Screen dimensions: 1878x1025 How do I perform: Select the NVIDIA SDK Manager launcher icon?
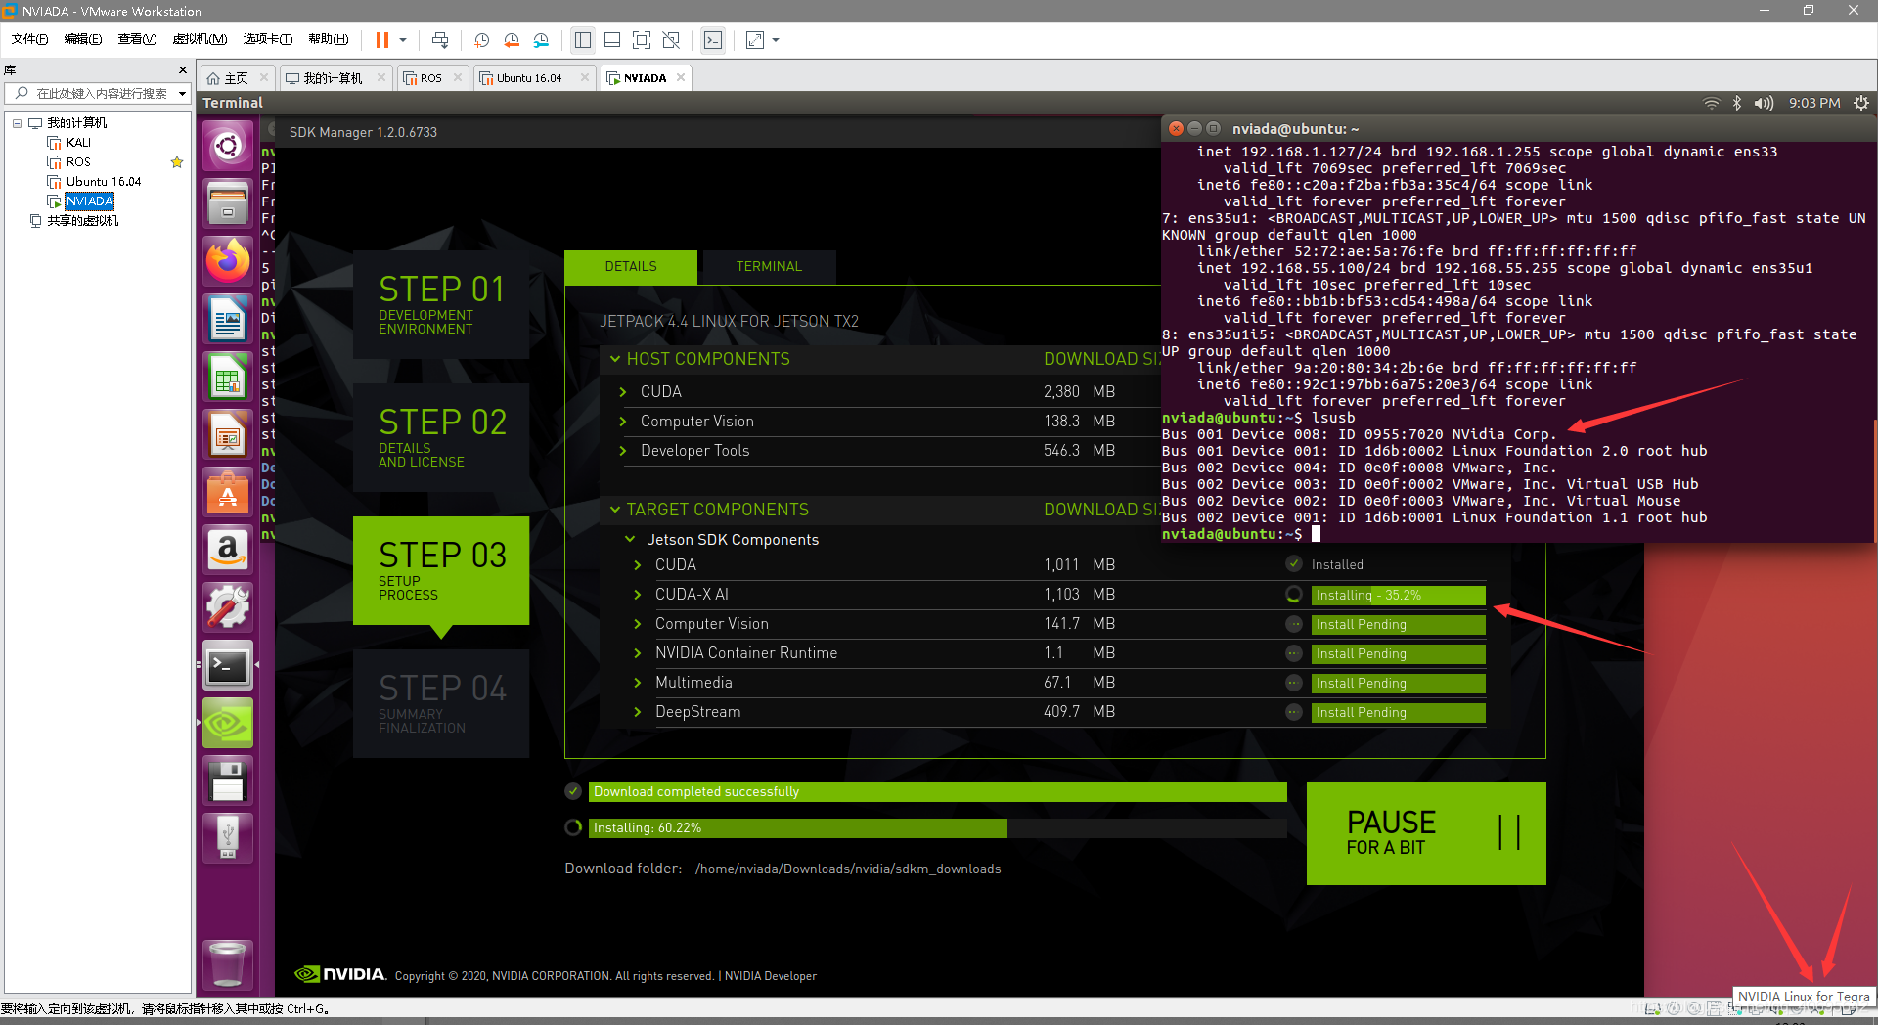(x=228, y=723)
